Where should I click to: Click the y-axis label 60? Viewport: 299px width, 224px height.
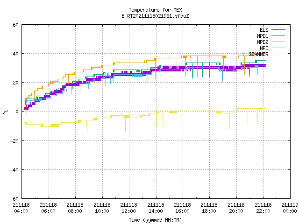[x=15, y=25]
